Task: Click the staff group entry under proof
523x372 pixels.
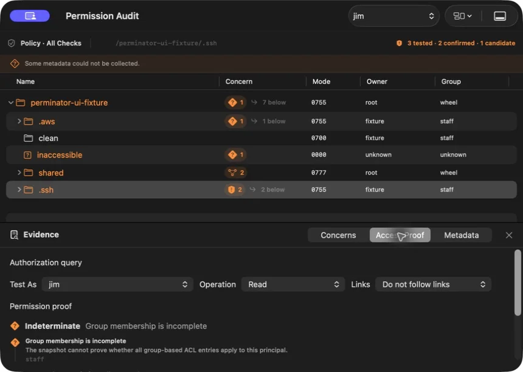Action: coord(35,359)
